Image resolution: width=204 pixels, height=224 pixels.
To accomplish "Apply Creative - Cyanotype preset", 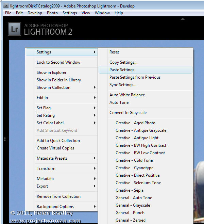I will 146,168.
